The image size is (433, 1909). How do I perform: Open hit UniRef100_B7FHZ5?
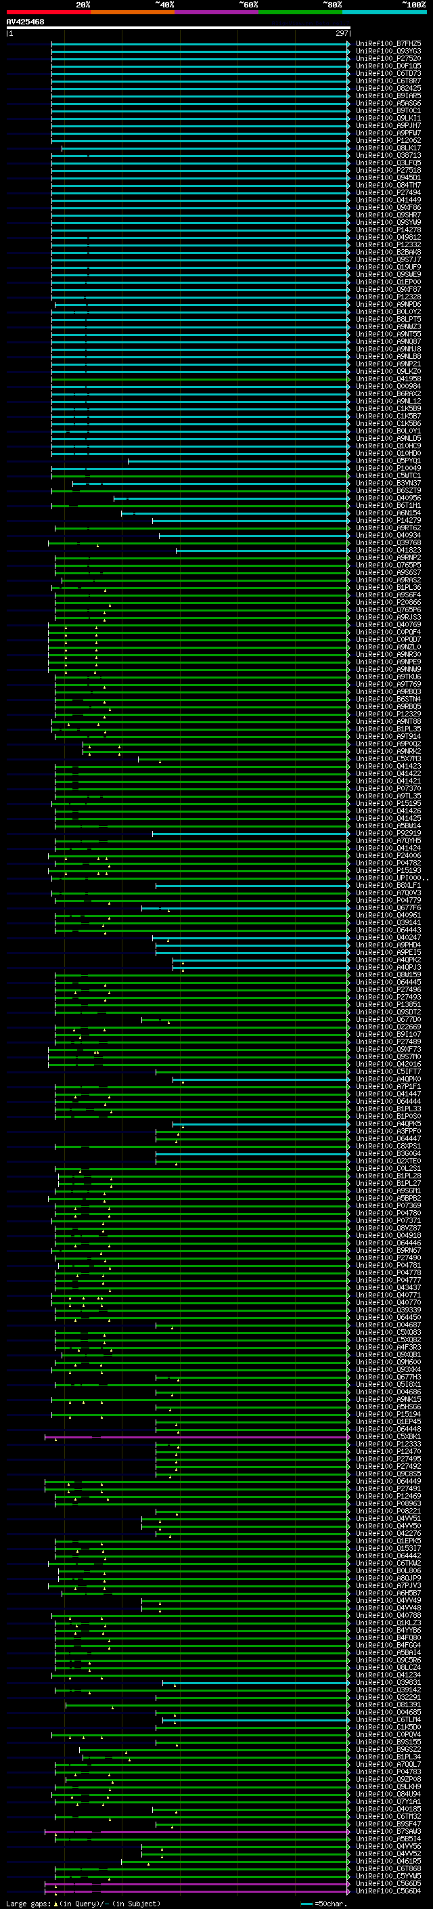coord(388,44)
